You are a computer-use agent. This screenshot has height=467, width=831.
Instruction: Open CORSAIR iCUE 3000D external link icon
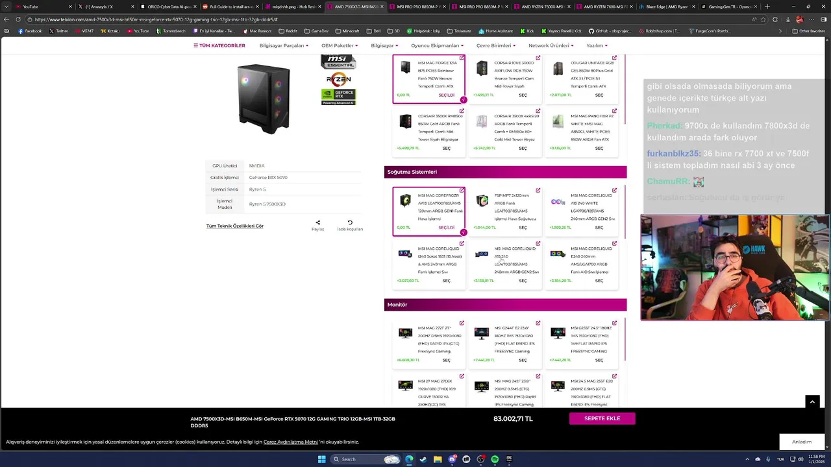pyautogui.click(x=538, y=58)
